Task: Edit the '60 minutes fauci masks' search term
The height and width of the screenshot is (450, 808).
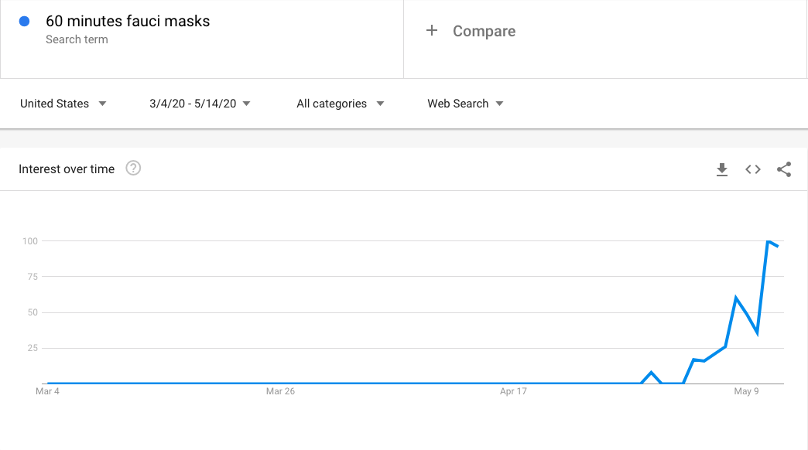Action: [x=128, y=21]
